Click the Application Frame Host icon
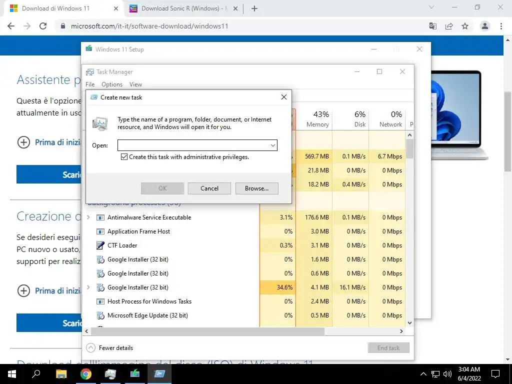Screen dimensions: 512x384 coord(100,231)
